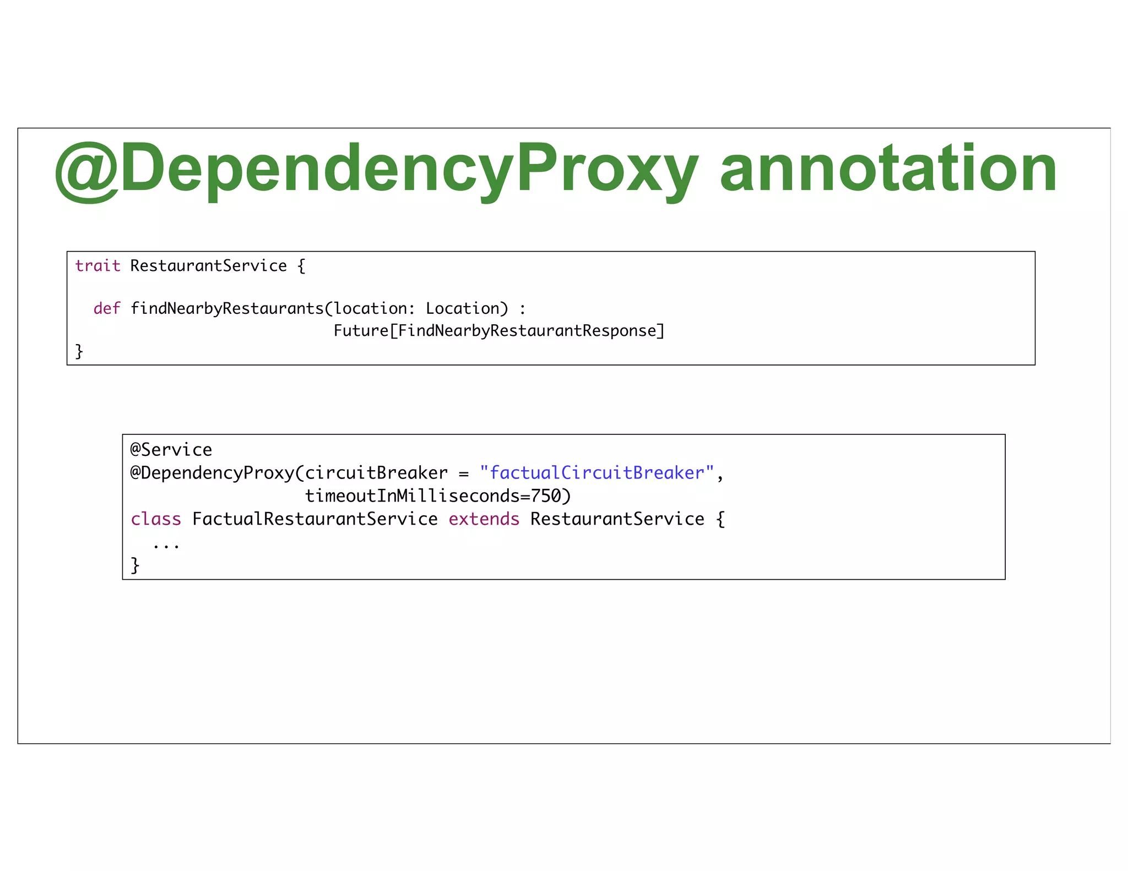This screenshot has width=1128, height=871.
Task: Click the 'timeoutInMilliseconds=750)' line
Action: tap(438, 496)
